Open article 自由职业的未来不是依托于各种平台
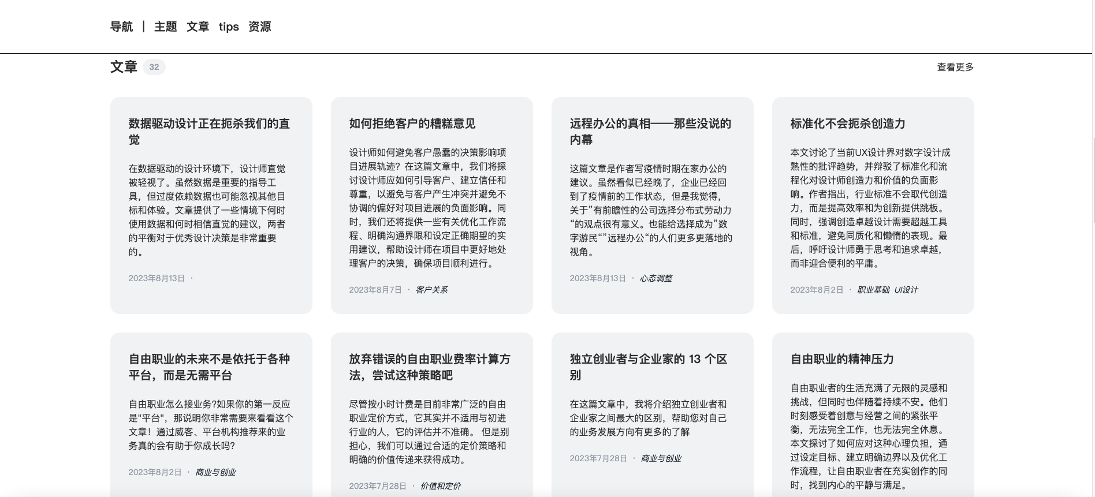 [x=209, y=367]
